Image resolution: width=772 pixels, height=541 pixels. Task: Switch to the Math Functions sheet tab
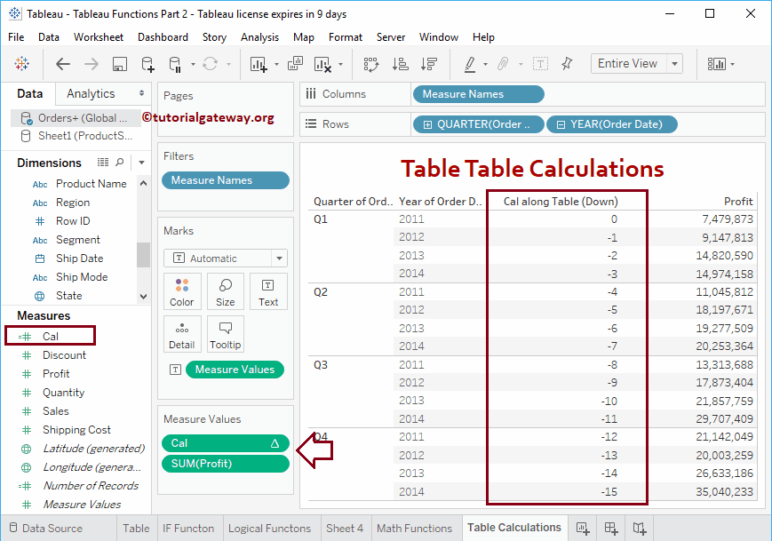coord(415,529)
